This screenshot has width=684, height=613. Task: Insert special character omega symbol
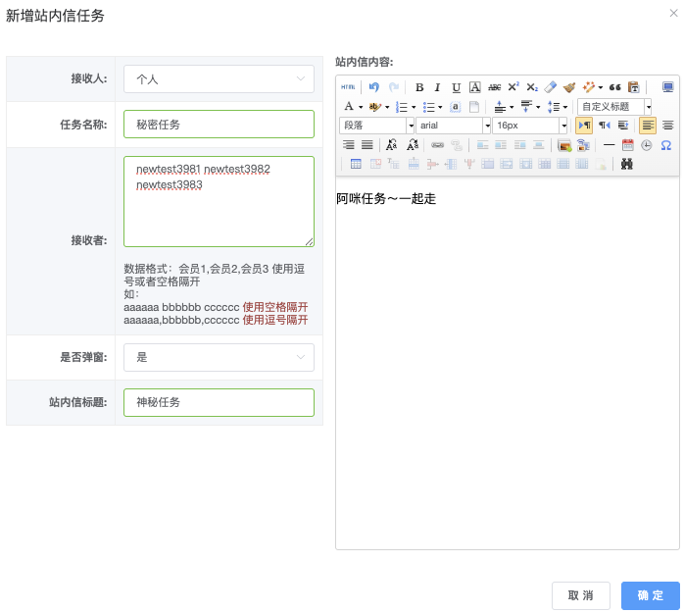tap(666, 145)
